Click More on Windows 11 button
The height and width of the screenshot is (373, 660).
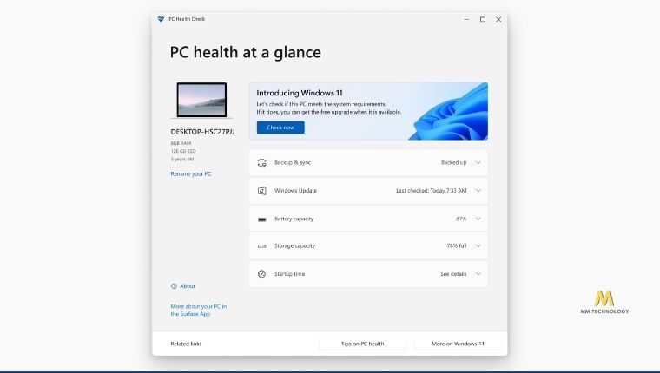click(x=458, y=344)
